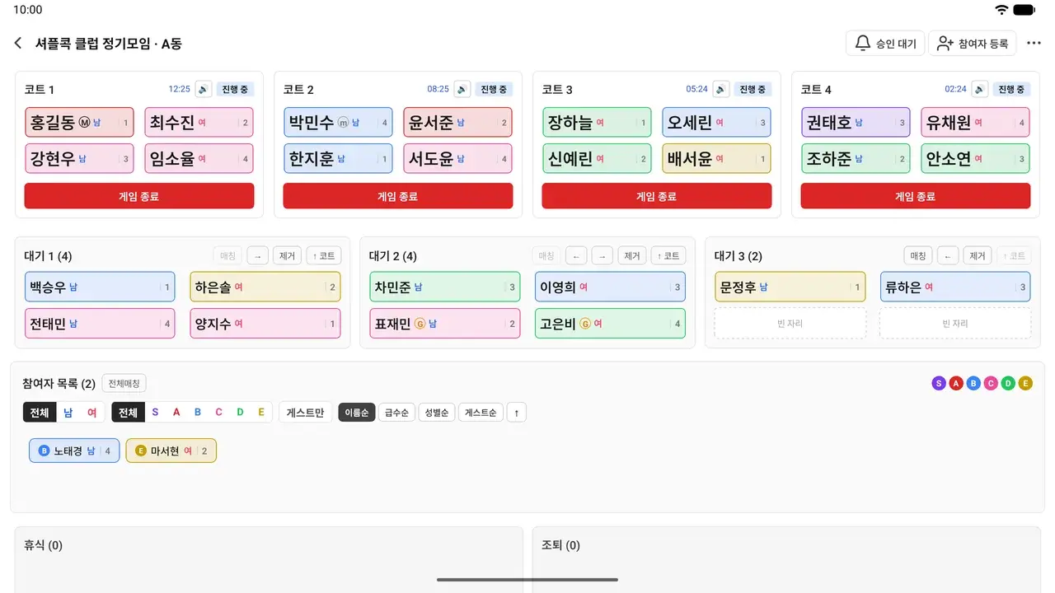Click the 12:25 timer on 코트 1
This screenshot has height=593, width=1055.
pyautogui.click(x=179, y=89)
